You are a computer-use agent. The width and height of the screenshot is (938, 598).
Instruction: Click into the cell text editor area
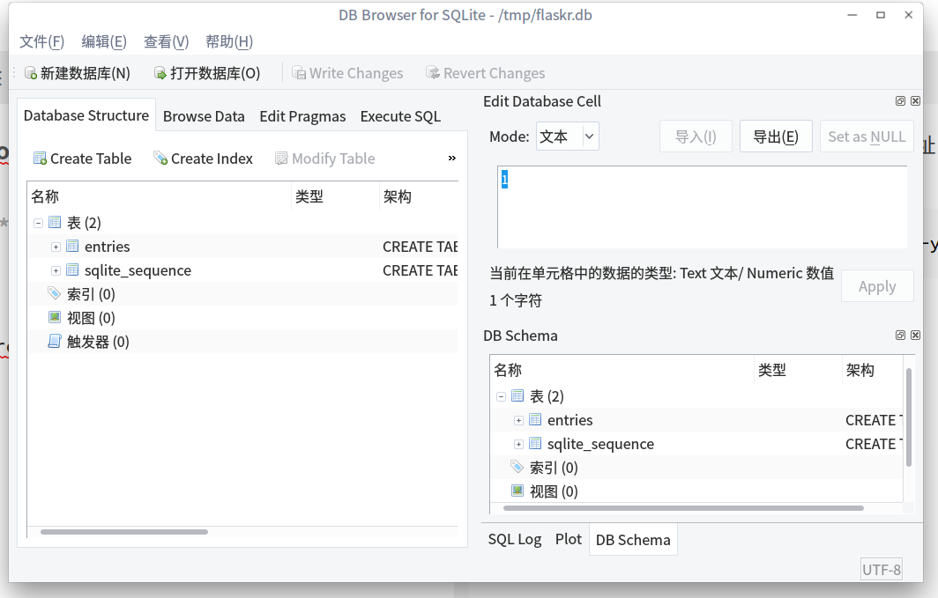[x=703, y=207]
